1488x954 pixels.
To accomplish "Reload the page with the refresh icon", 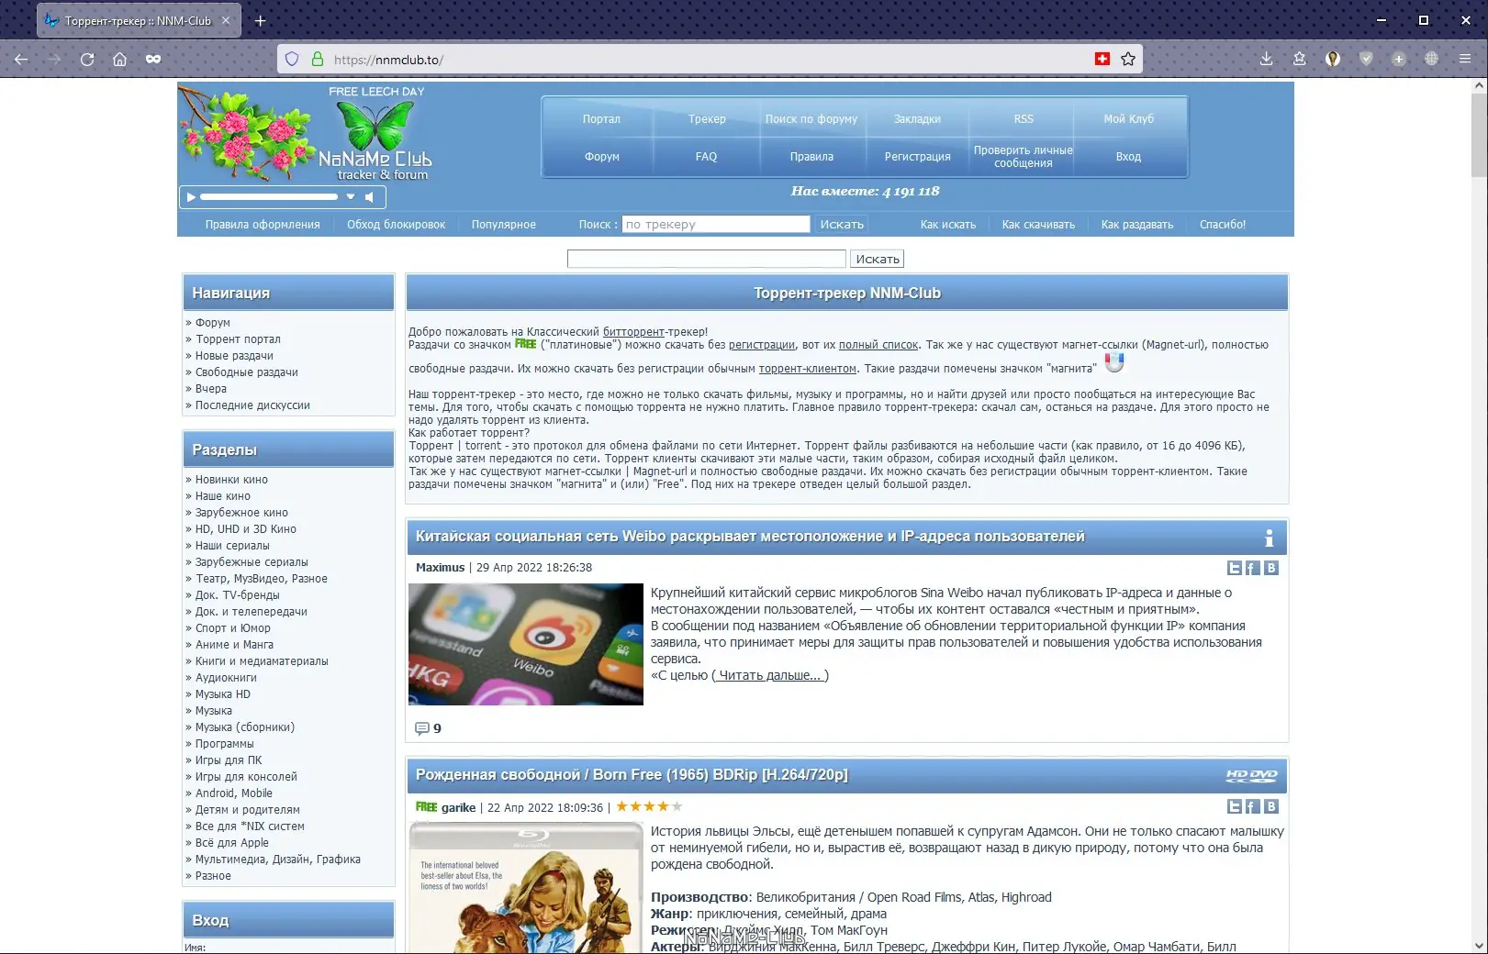I will [x=87, y=60].
